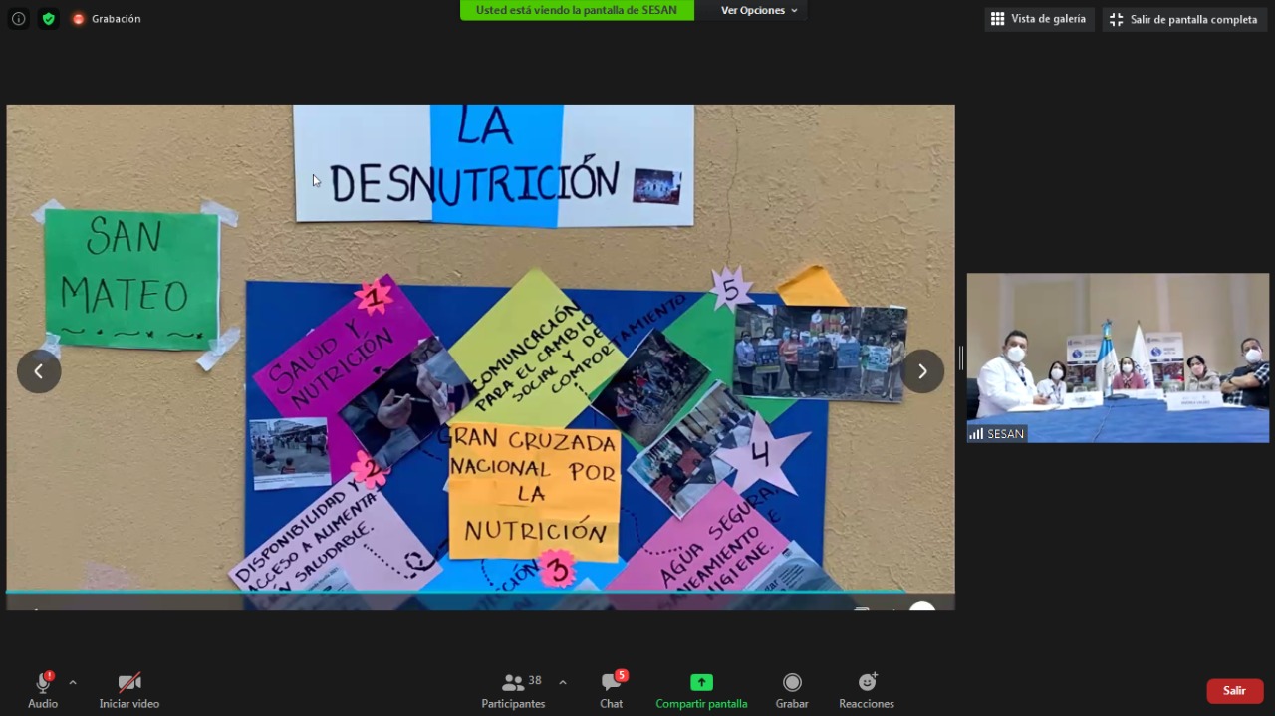Start recording with the Grabar button
1275x716 pixels.
tap(792, 683)
